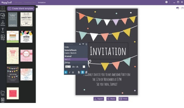Select the balloons Invitation template thumbnail
Screen dimensions: 184x108
(27, 37)
